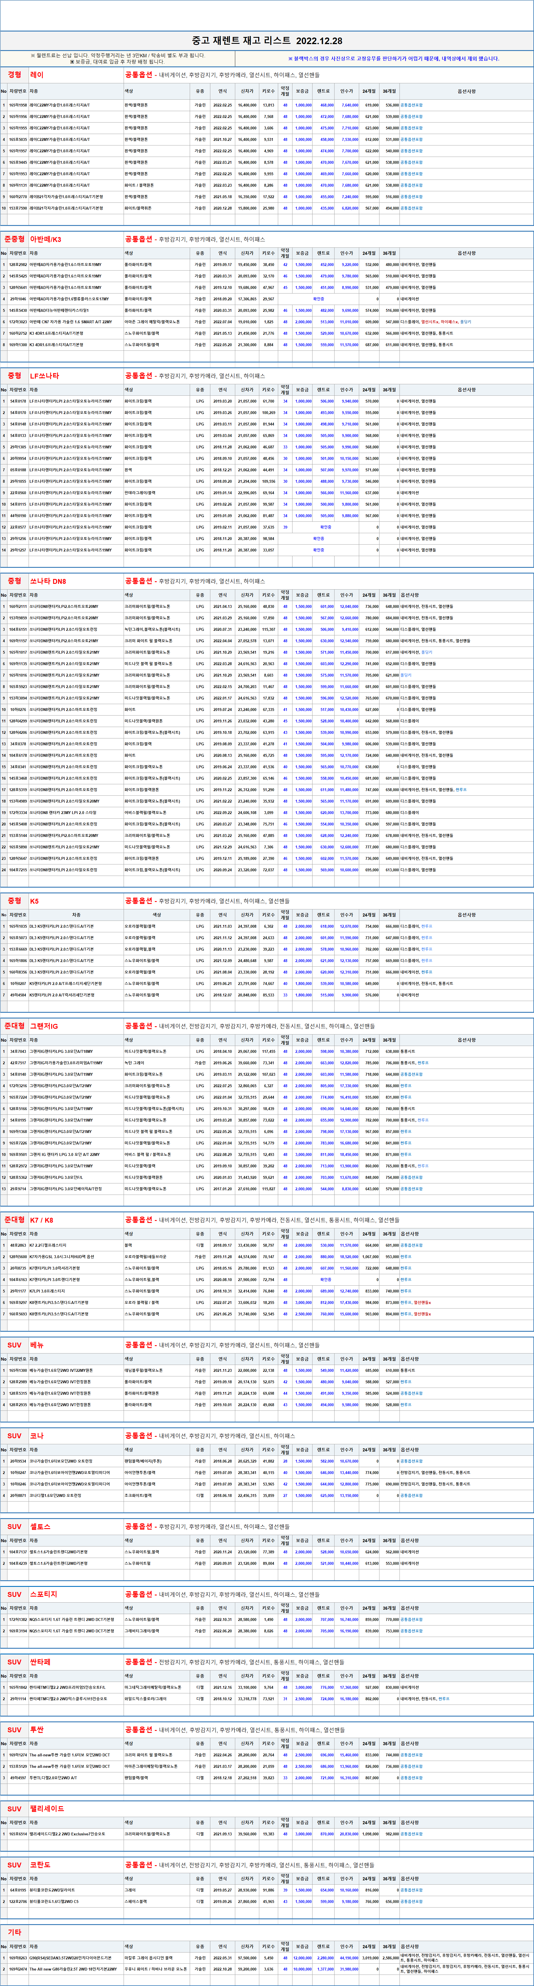Select the '코나' SUV section heading
Viewport: 534px width, 1986px height.
pyautogui.click(x=37, y=1436)
